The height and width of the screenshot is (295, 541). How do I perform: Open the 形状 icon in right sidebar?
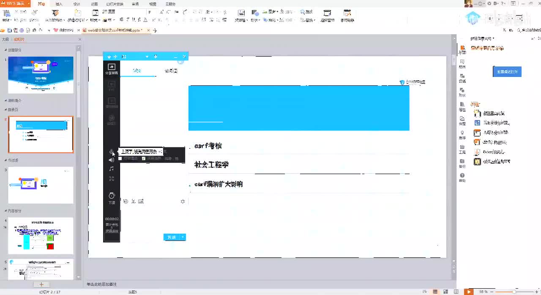coord(462,92)
